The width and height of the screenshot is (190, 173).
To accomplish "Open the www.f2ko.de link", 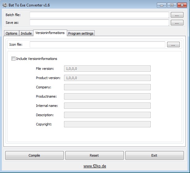I will pos(95,166).
